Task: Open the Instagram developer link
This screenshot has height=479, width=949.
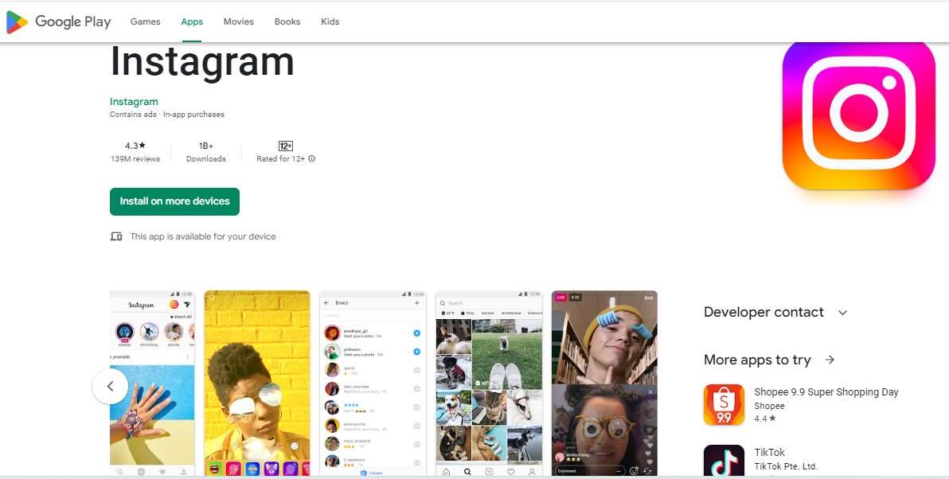Action: (134, 102)
